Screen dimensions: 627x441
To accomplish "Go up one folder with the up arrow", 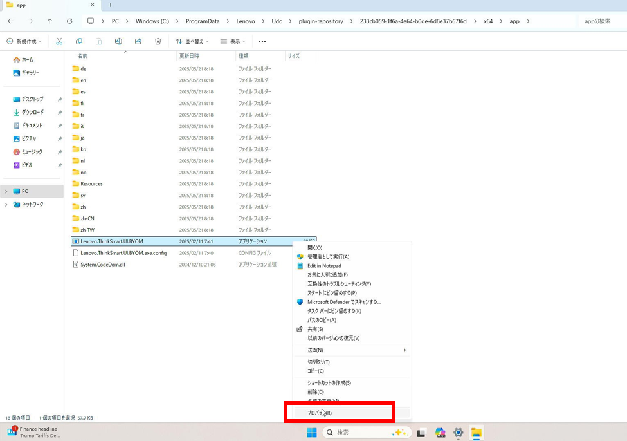I will click(x=50, y=21).
